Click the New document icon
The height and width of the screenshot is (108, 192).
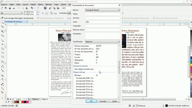tap(2, 8)
